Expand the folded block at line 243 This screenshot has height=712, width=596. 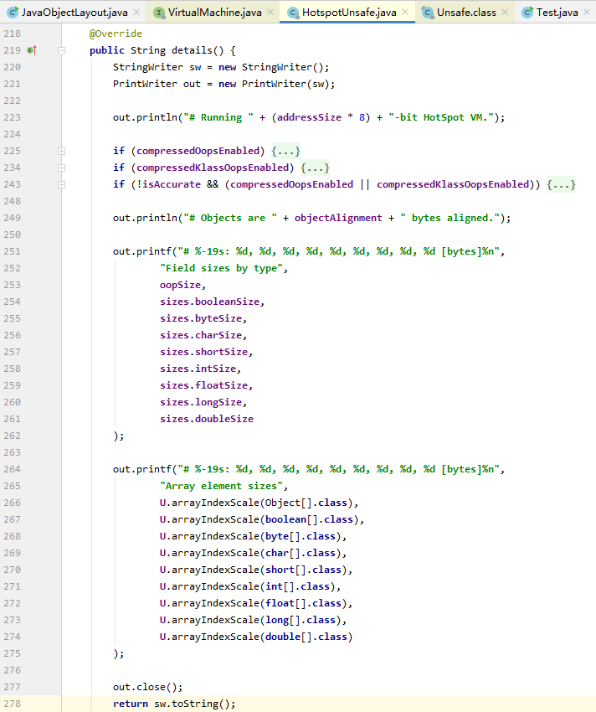(62, 184)
